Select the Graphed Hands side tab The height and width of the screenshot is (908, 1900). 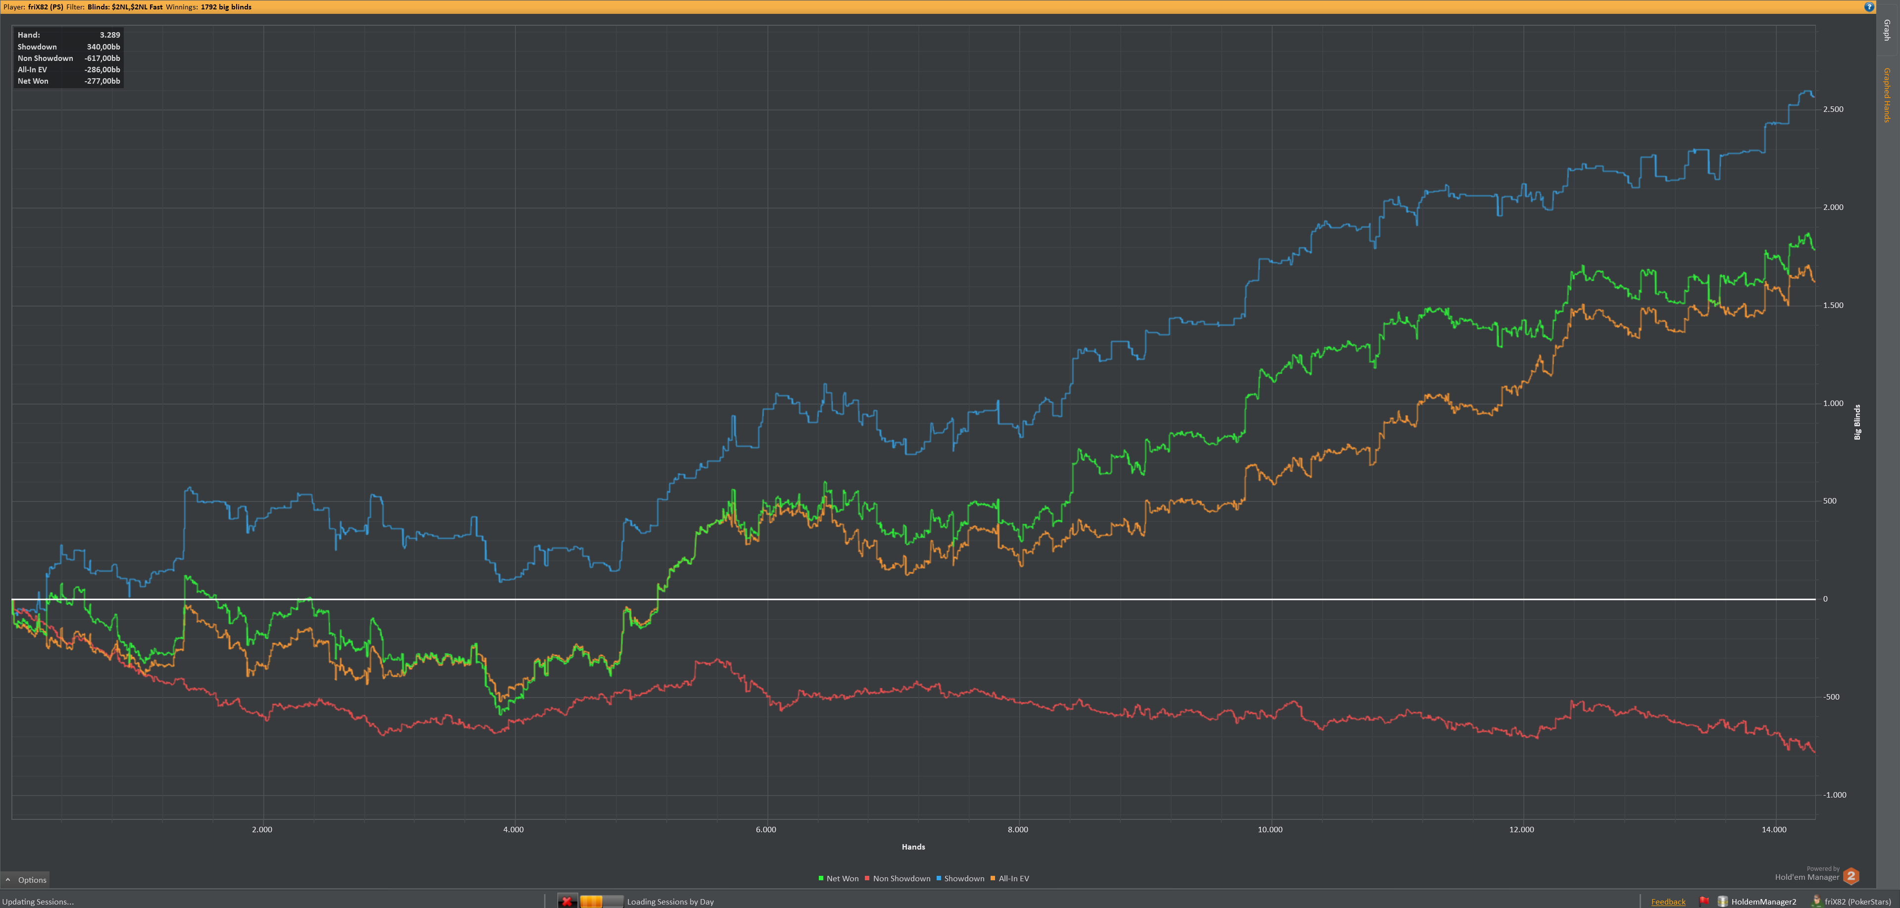(x=1888, y=95)
